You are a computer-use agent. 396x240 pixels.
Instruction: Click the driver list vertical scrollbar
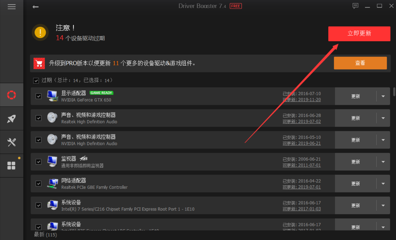click(x=394, y=92)
